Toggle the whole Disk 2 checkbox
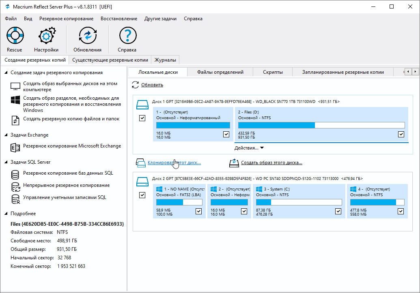420x293 pixels. [142, 195]
